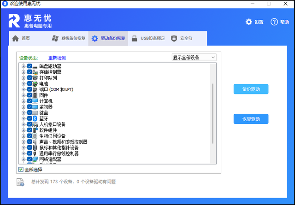Screen dimensions: 295x205
Task: Click the 存储控制器 device icon
Action: click(35, 72)
